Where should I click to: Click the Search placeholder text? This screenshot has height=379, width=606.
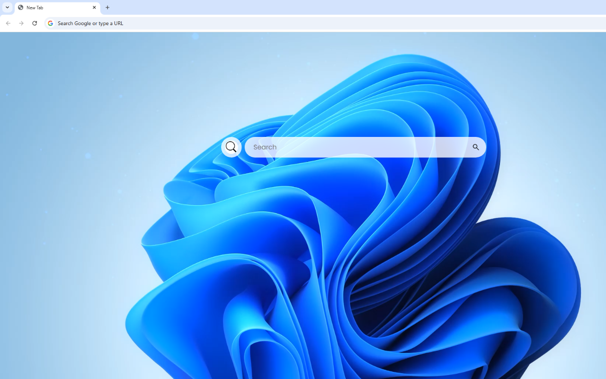click(265, 147)
